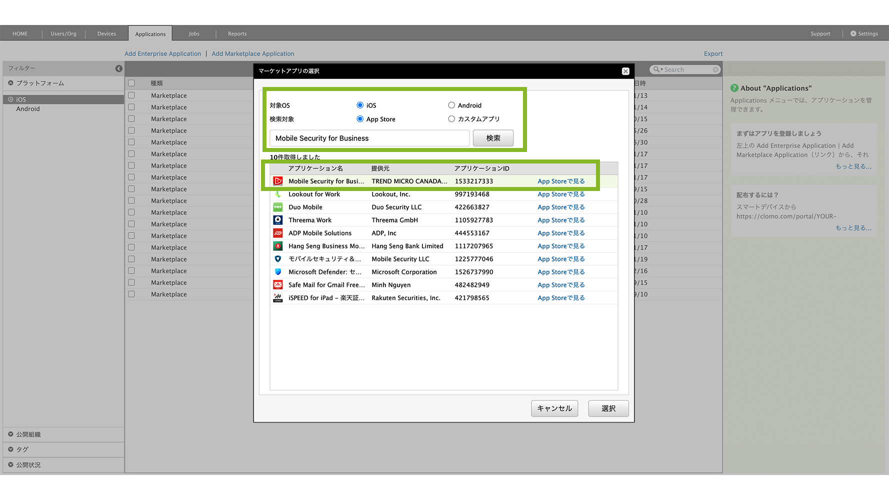Click the Duo Mobile app icon
The image size is (889, 500).
[278, 207]
